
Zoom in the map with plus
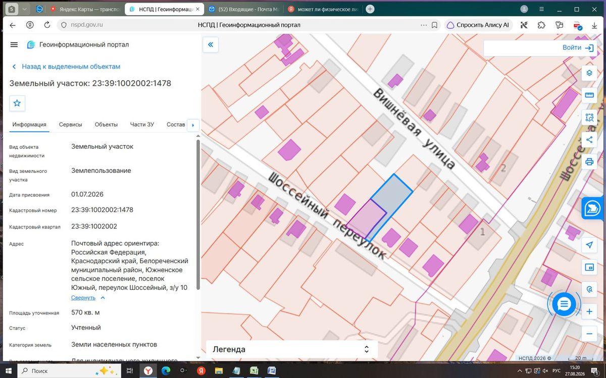589,312
